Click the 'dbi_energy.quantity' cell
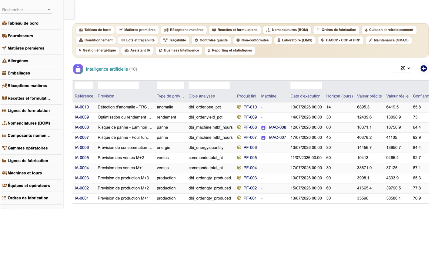438x271 pixels. [206, 148]
